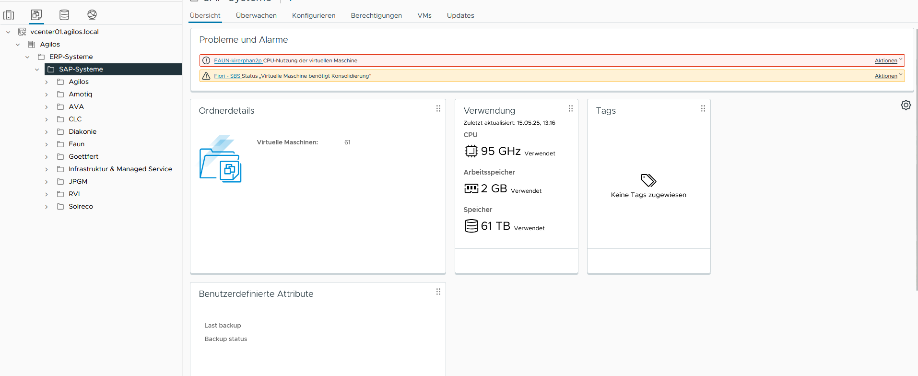Click the CLC folder icon
This screenshot has width=918, height=376.
pos(60,119)
